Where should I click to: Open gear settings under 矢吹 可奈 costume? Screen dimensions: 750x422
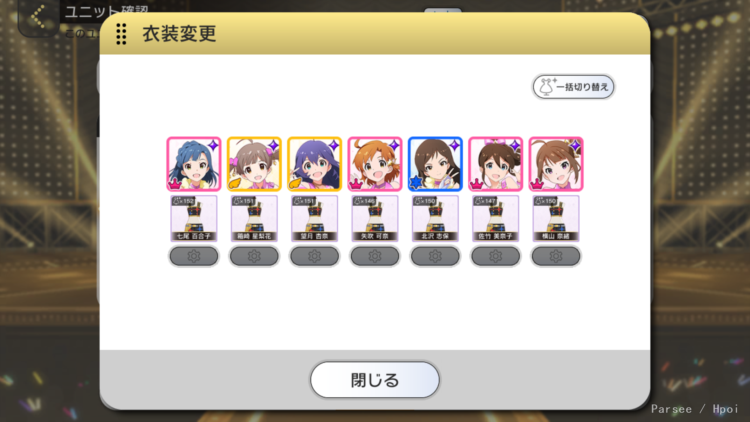375,256
